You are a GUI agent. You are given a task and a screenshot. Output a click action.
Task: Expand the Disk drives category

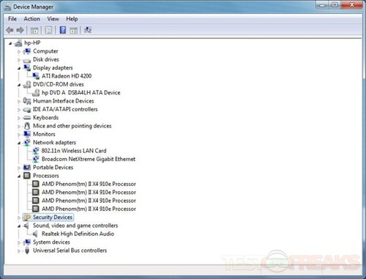pos(19,60)
